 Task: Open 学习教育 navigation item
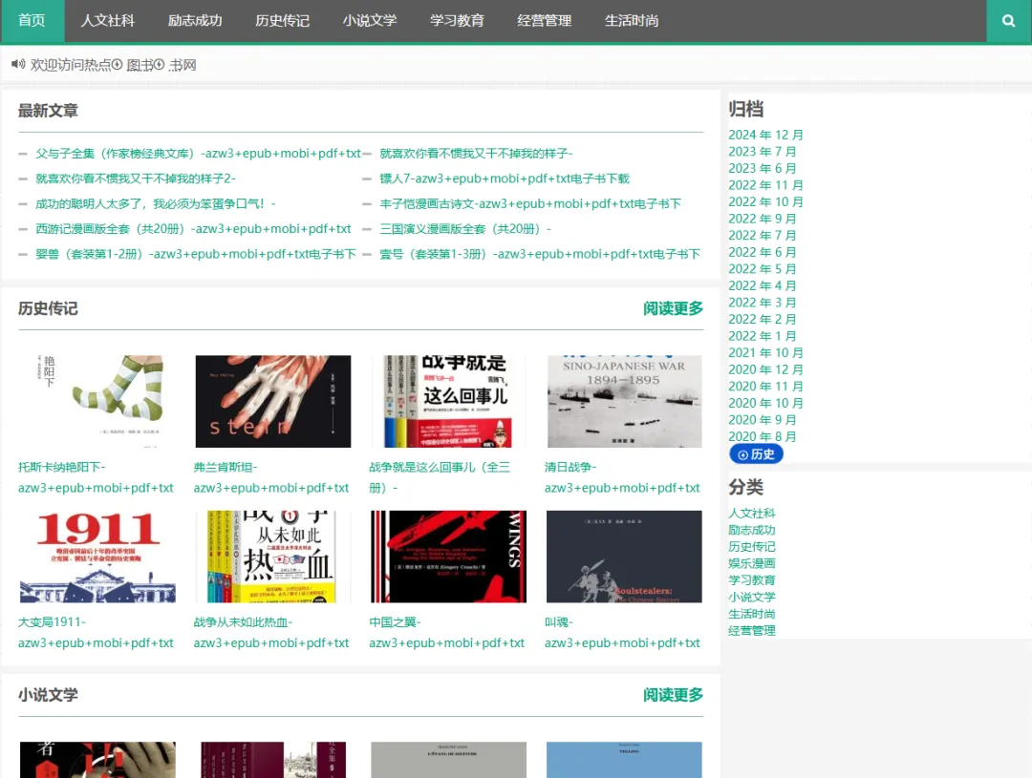(457, 21)
